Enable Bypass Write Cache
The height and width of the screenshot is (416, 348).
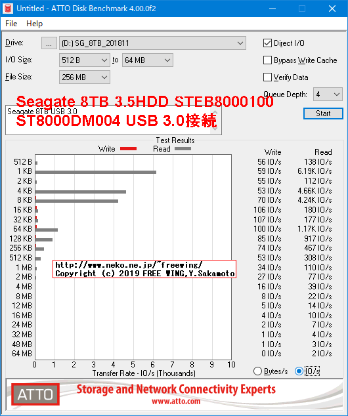(267, 60)
